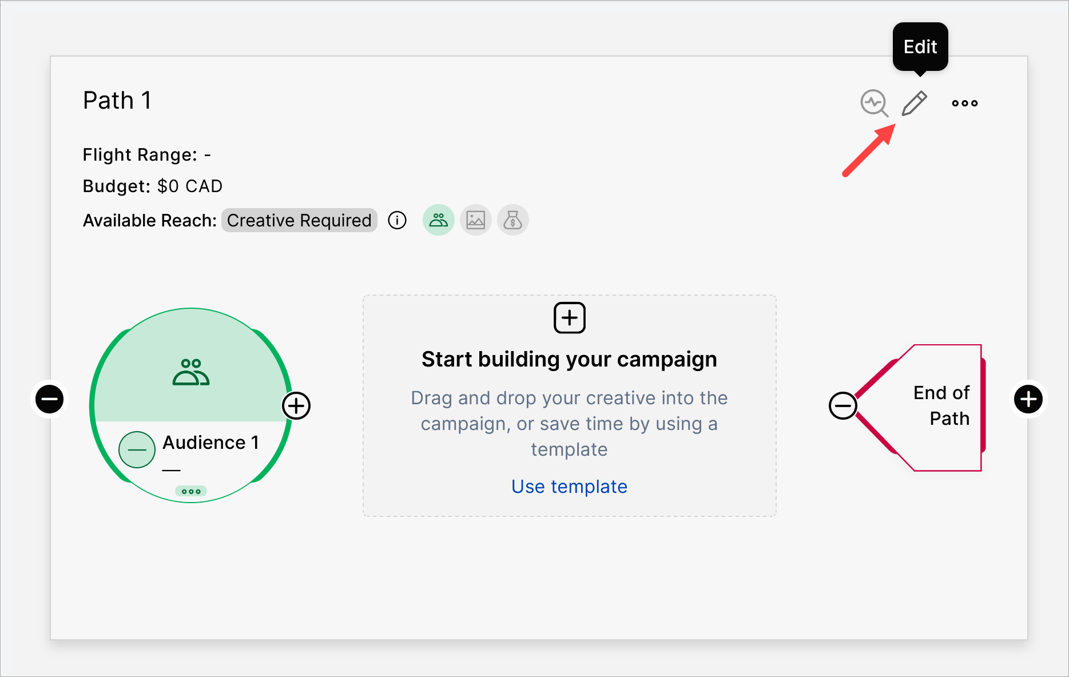Select the green audience status icon
1069x677 pixels.
[x=438, y=220]
